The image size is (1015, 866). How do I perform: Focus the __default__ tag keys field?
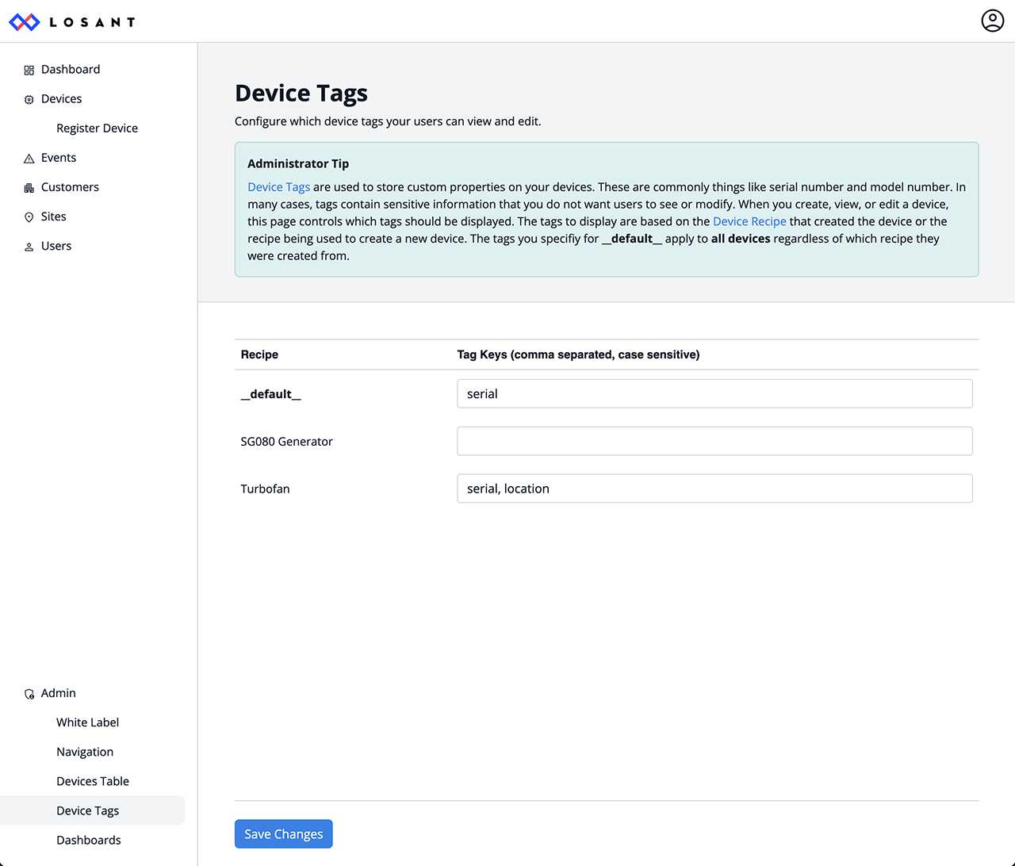pos(714,393)
